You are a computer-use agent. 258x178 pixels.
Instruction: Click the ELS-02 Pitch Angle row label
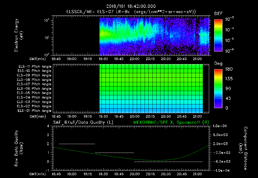tap(34, 106)
